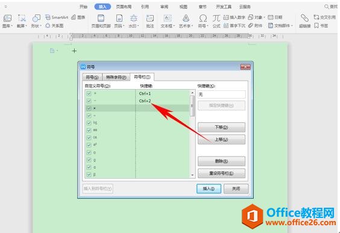
Task: Open the 文档部件 document parts dropdown
Action: (292, 25)
